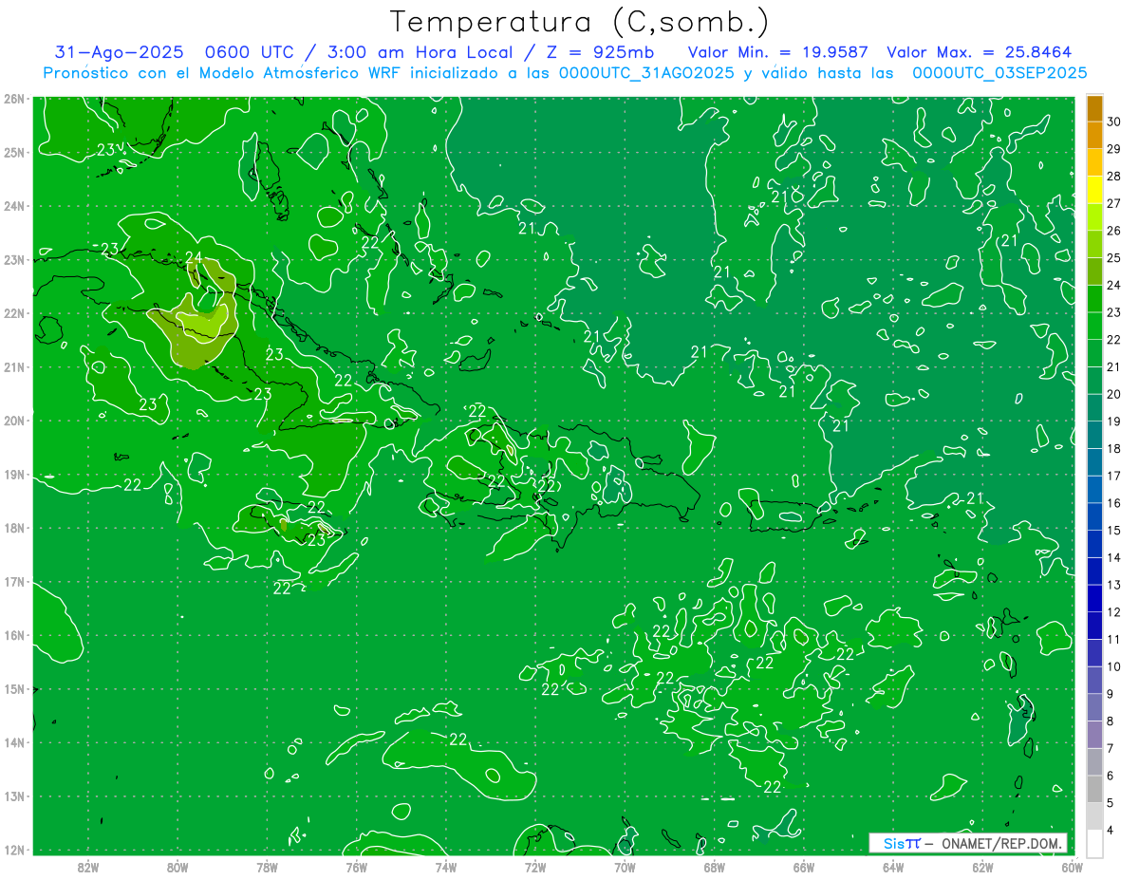The width and height of the screenshot is (1139, 880).
Task: Click the '0000UTC_03SEP2025' valid-until time
Action: (x=999, y=73)
